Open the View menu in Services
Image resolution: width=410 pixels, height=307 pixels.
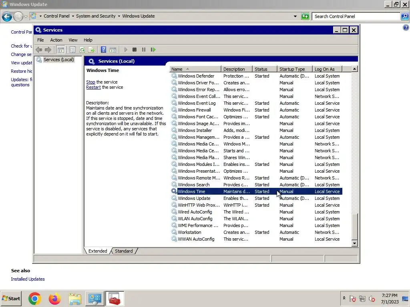tap(73, 40)
